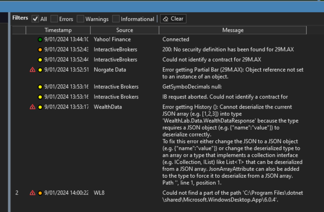This screenshot has height=212, width=324.
Task: Click the yellow dot beside IB request aborted row
Action: pyautogui.click(x=40, y=97)
